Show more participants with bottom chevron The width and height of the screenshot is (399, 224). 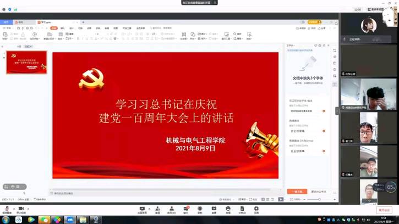pos(369,200)
